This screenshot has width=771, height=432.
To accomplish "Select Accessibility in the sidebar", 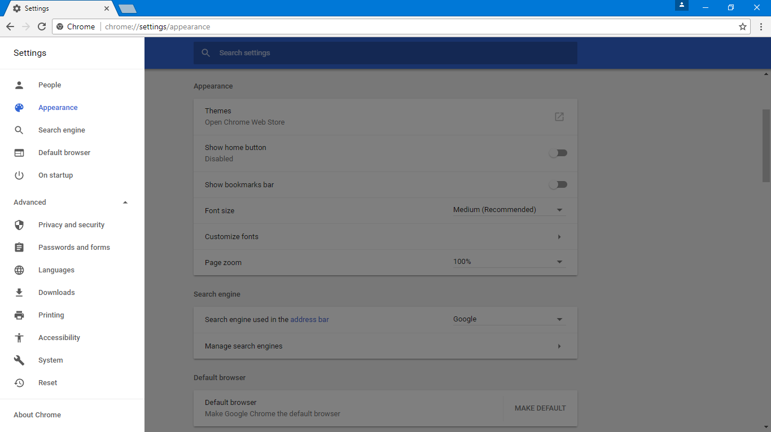I will 59,338.
